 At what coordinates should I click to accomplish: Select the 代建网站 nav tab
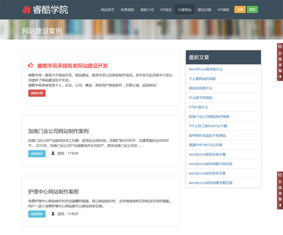[185, 10]
